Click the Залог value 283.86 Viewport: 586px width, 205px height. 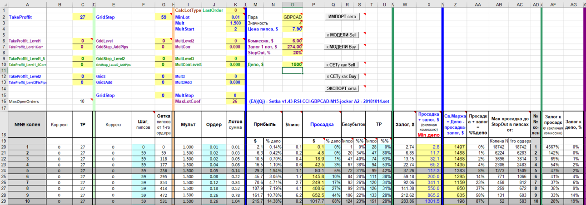click(x=404, y=200)
